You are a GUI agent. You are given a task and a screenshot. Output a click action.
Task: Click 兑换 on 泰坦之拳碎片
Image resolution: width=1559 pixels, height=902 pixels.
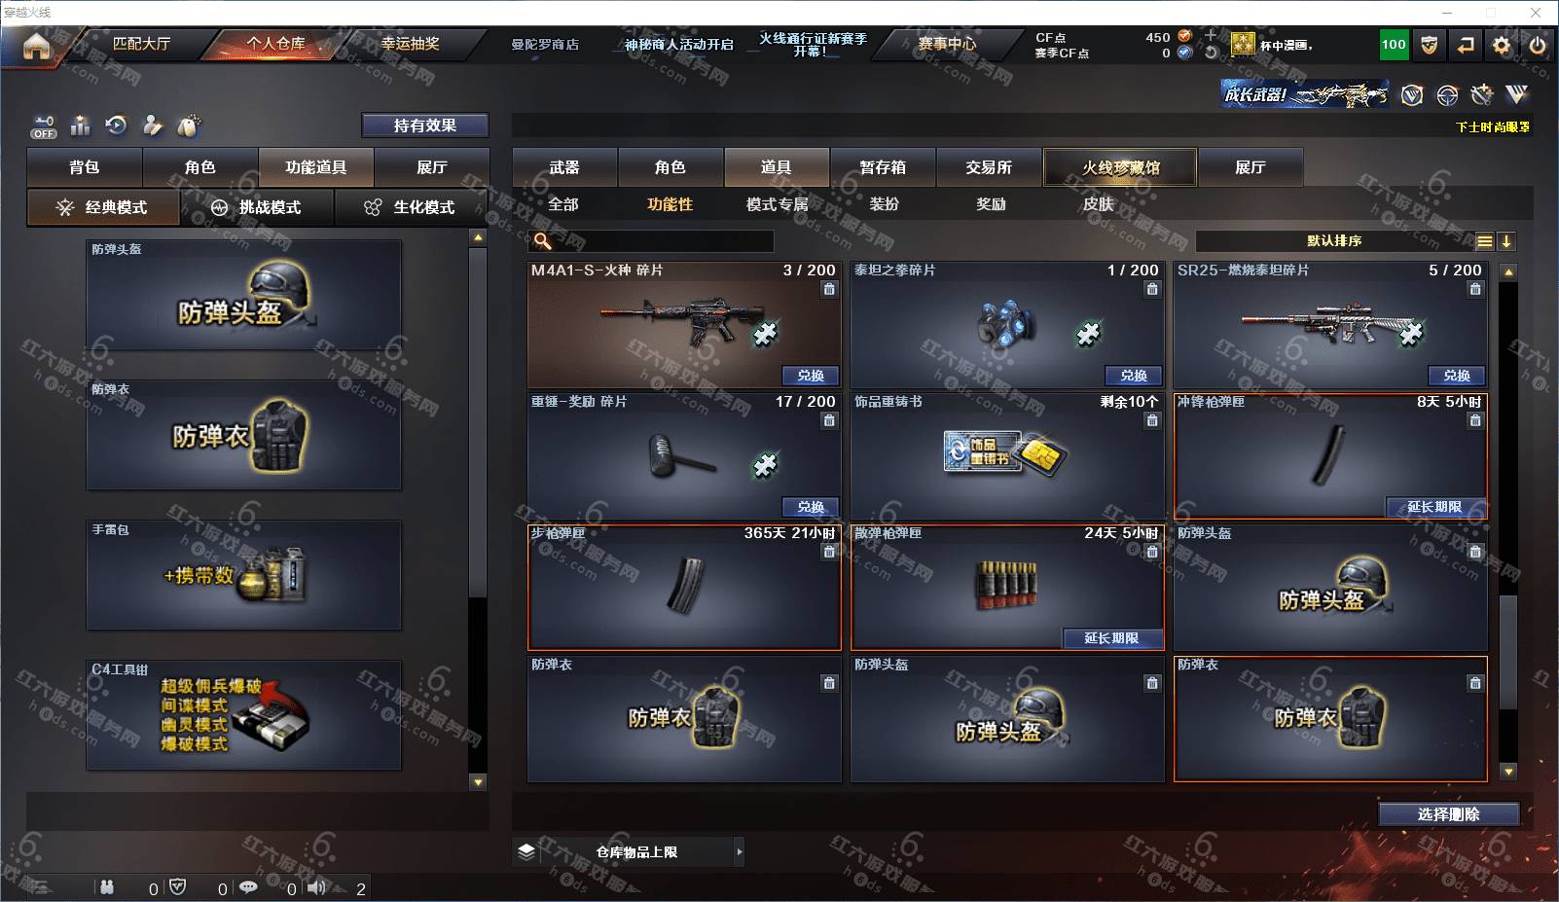coord(1134,376)
